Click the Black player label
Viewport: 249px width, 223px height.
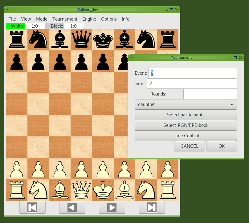[54, 26]
